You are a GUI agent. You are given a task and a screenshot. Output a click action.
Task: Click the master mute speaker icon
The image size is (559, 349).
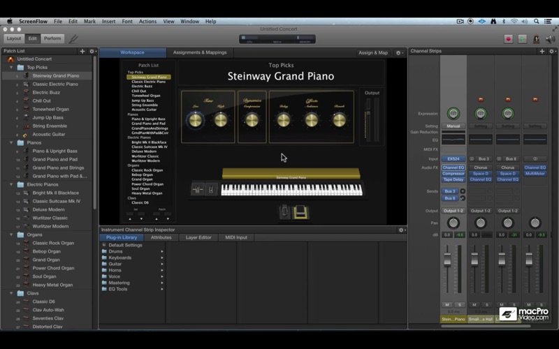550,39
